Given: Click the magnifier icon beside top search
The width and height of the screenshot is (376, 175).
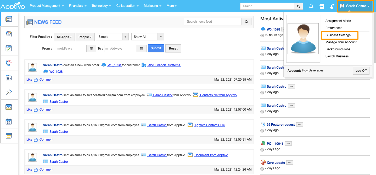Looking at the screenshot, I should pyautogui.click(x=298, y=6).
